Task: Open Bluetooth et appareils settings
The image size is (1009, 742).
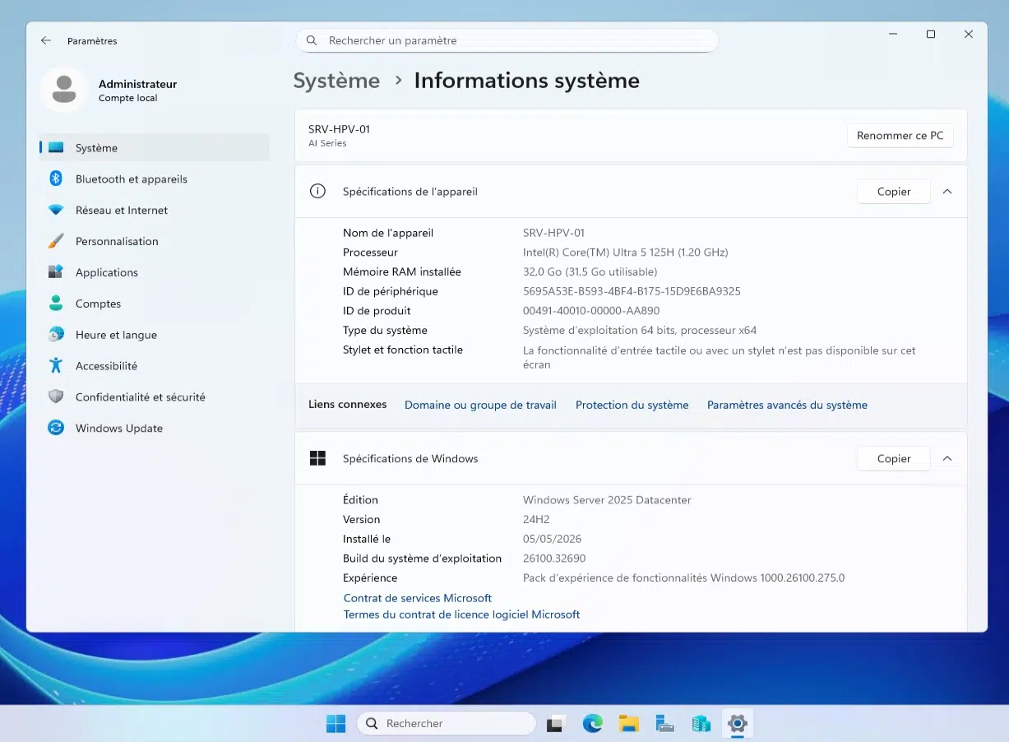Action: point(155,179)
